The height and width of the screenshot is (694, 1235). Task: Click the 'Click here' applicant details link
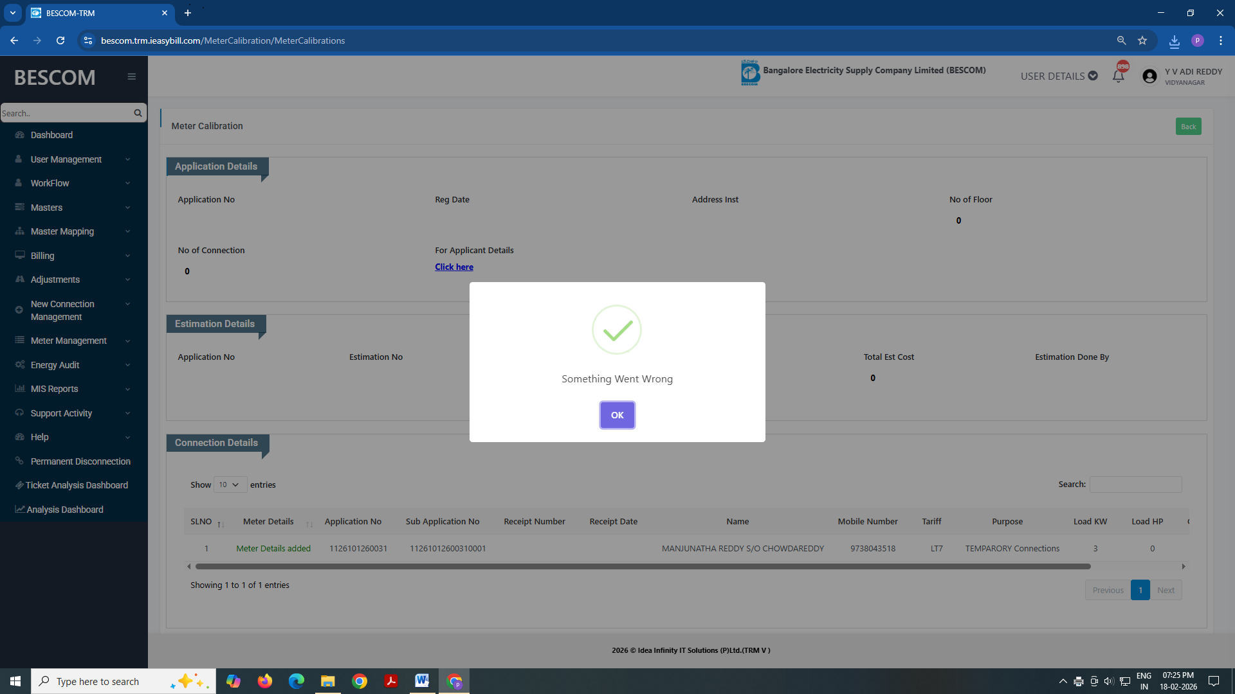point(453,267)
